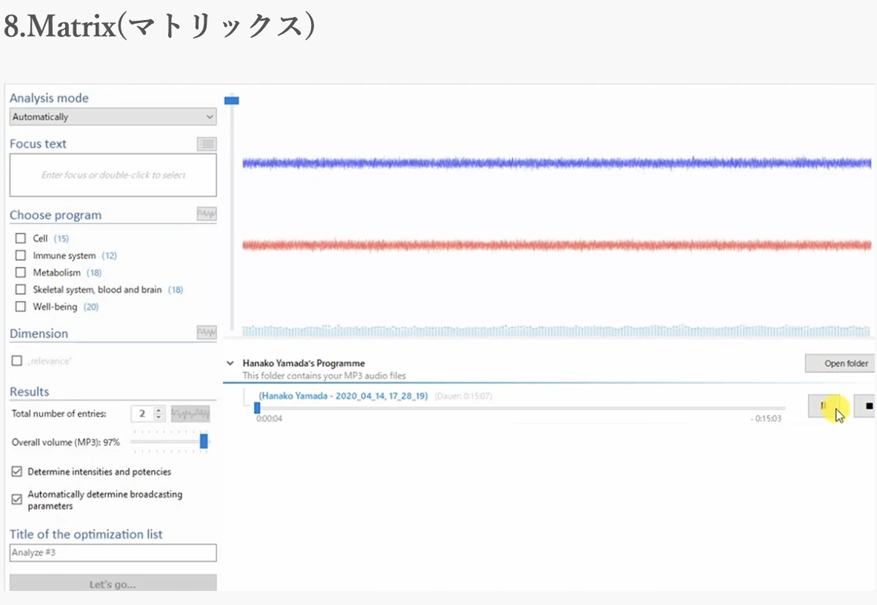Stop the MP3 playback
Image resolution: width=877 pixels, height=605 pixels.
coord(867,406)
